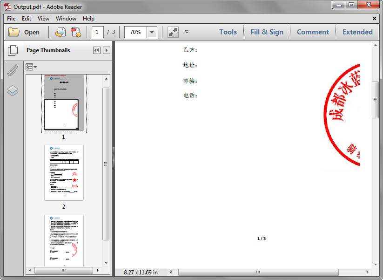Click the forward arrow in thumbnails header

[x=106, y=50]
